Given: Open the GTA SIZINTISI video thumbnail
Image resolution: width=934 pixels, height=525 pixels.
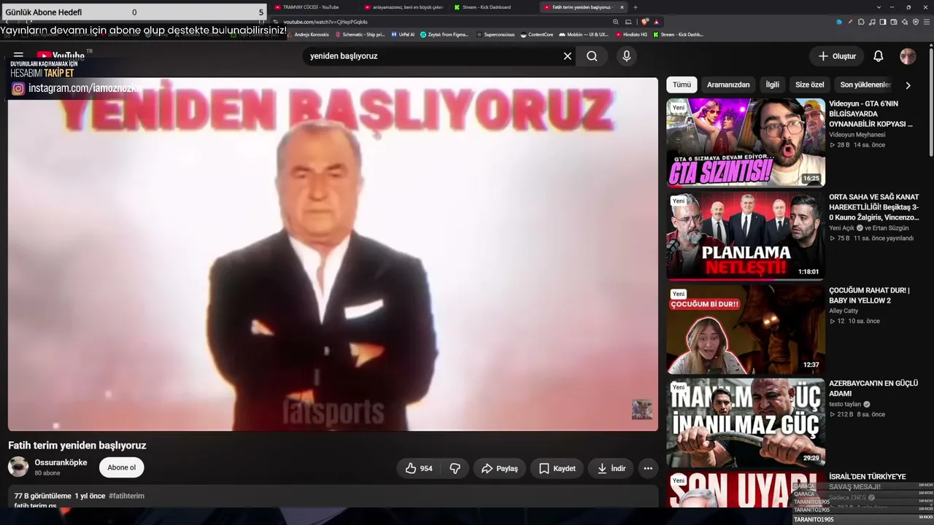Looking at the screenshot, I should 746,143.
